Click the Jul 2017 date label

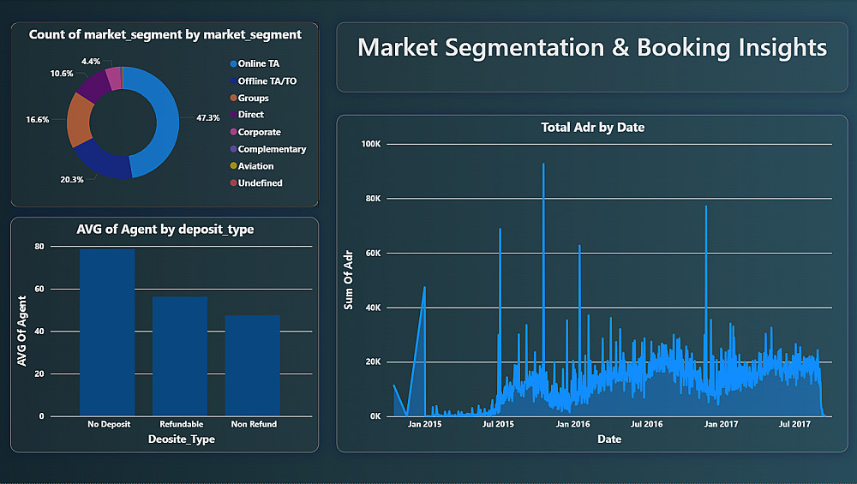[794, 424]
